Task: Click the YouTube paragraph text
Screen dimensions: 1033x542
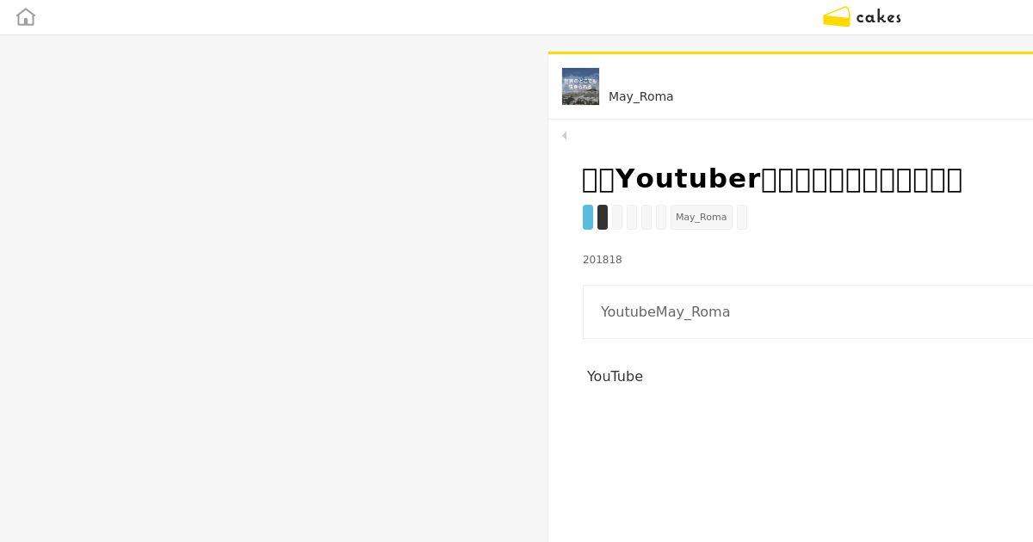Action: 615,376
